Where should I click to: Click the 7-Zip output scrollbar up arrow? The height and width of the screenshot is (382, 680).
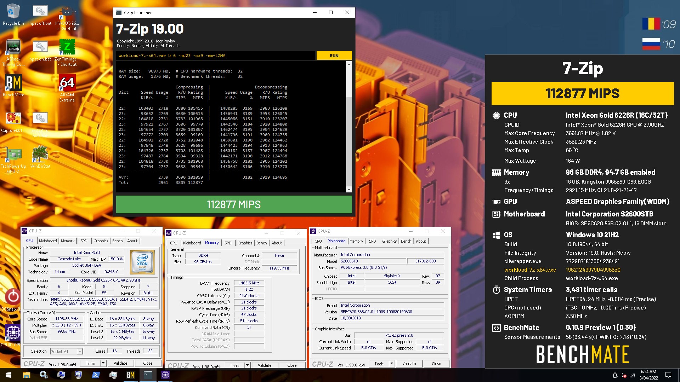point(349,65)
